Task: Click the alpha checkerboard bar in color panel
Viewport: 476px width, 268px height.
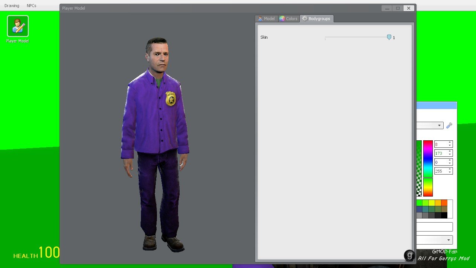Action: pyautogui.click(x=419, y=168)
